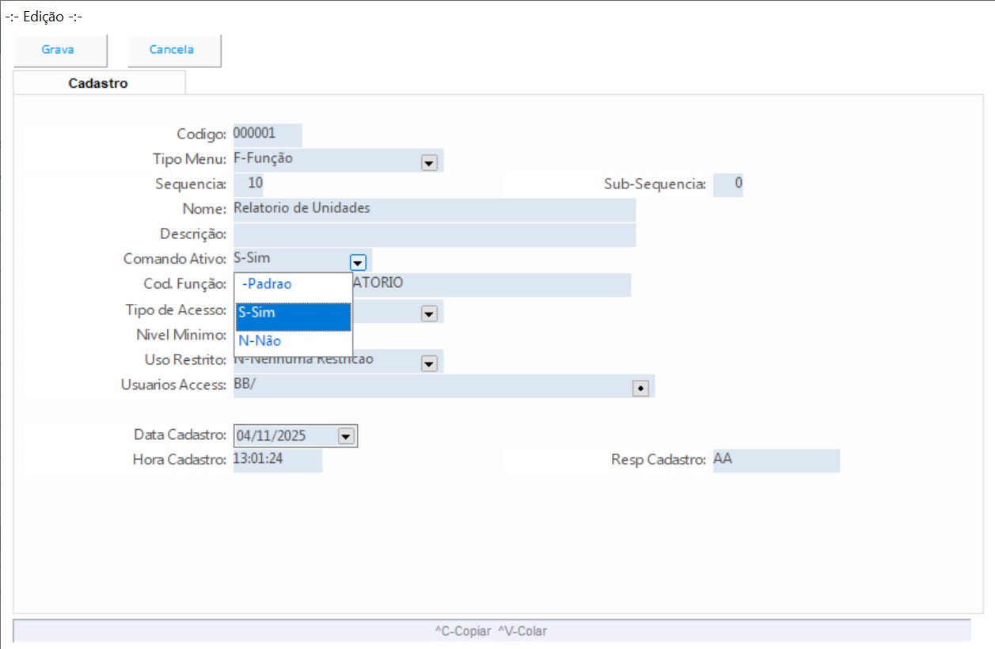
Task: Click the Codigo field showing 000001
Action: [266, 134]
